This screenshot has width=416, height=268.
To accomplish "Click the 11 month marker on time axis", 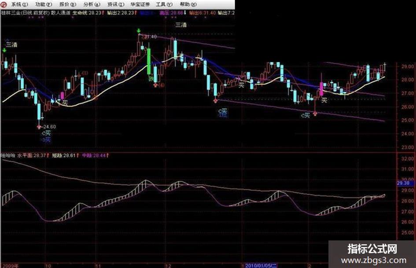I will coord(98,266).
